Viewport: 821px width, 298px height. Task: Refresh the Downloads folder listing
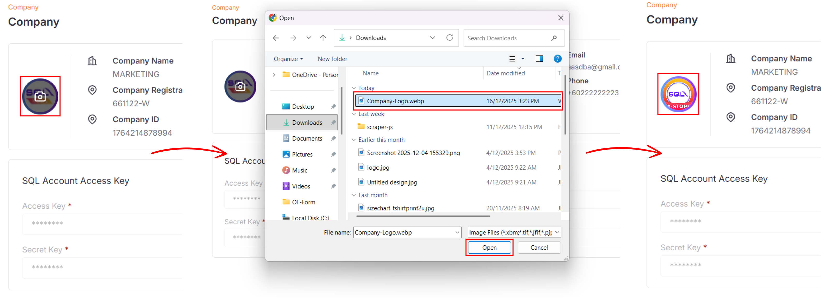point(449,38)
